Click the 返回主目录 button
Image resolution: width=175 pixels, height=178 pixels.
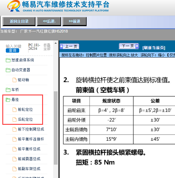pos(19,22)
